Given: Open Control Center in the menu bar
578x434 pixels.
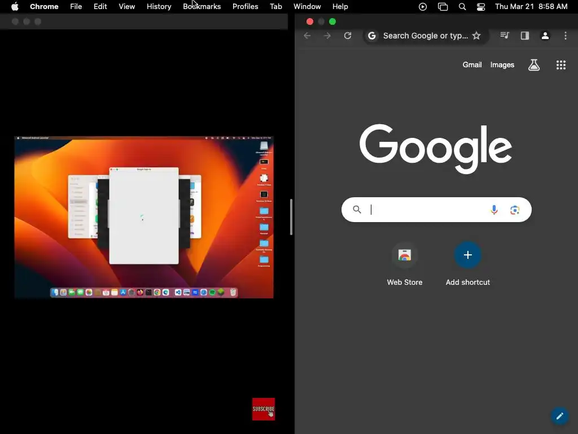Looking at the screenshot, I should point(481,7).
